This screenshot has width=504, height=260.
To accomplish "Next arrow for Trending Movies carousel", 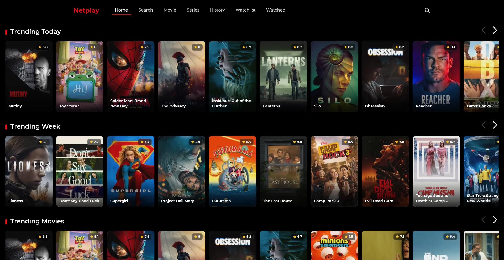I will point(495,220).
